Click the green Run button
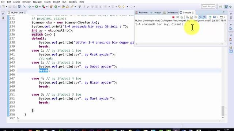The image size is (234, 131). (37, 7)
